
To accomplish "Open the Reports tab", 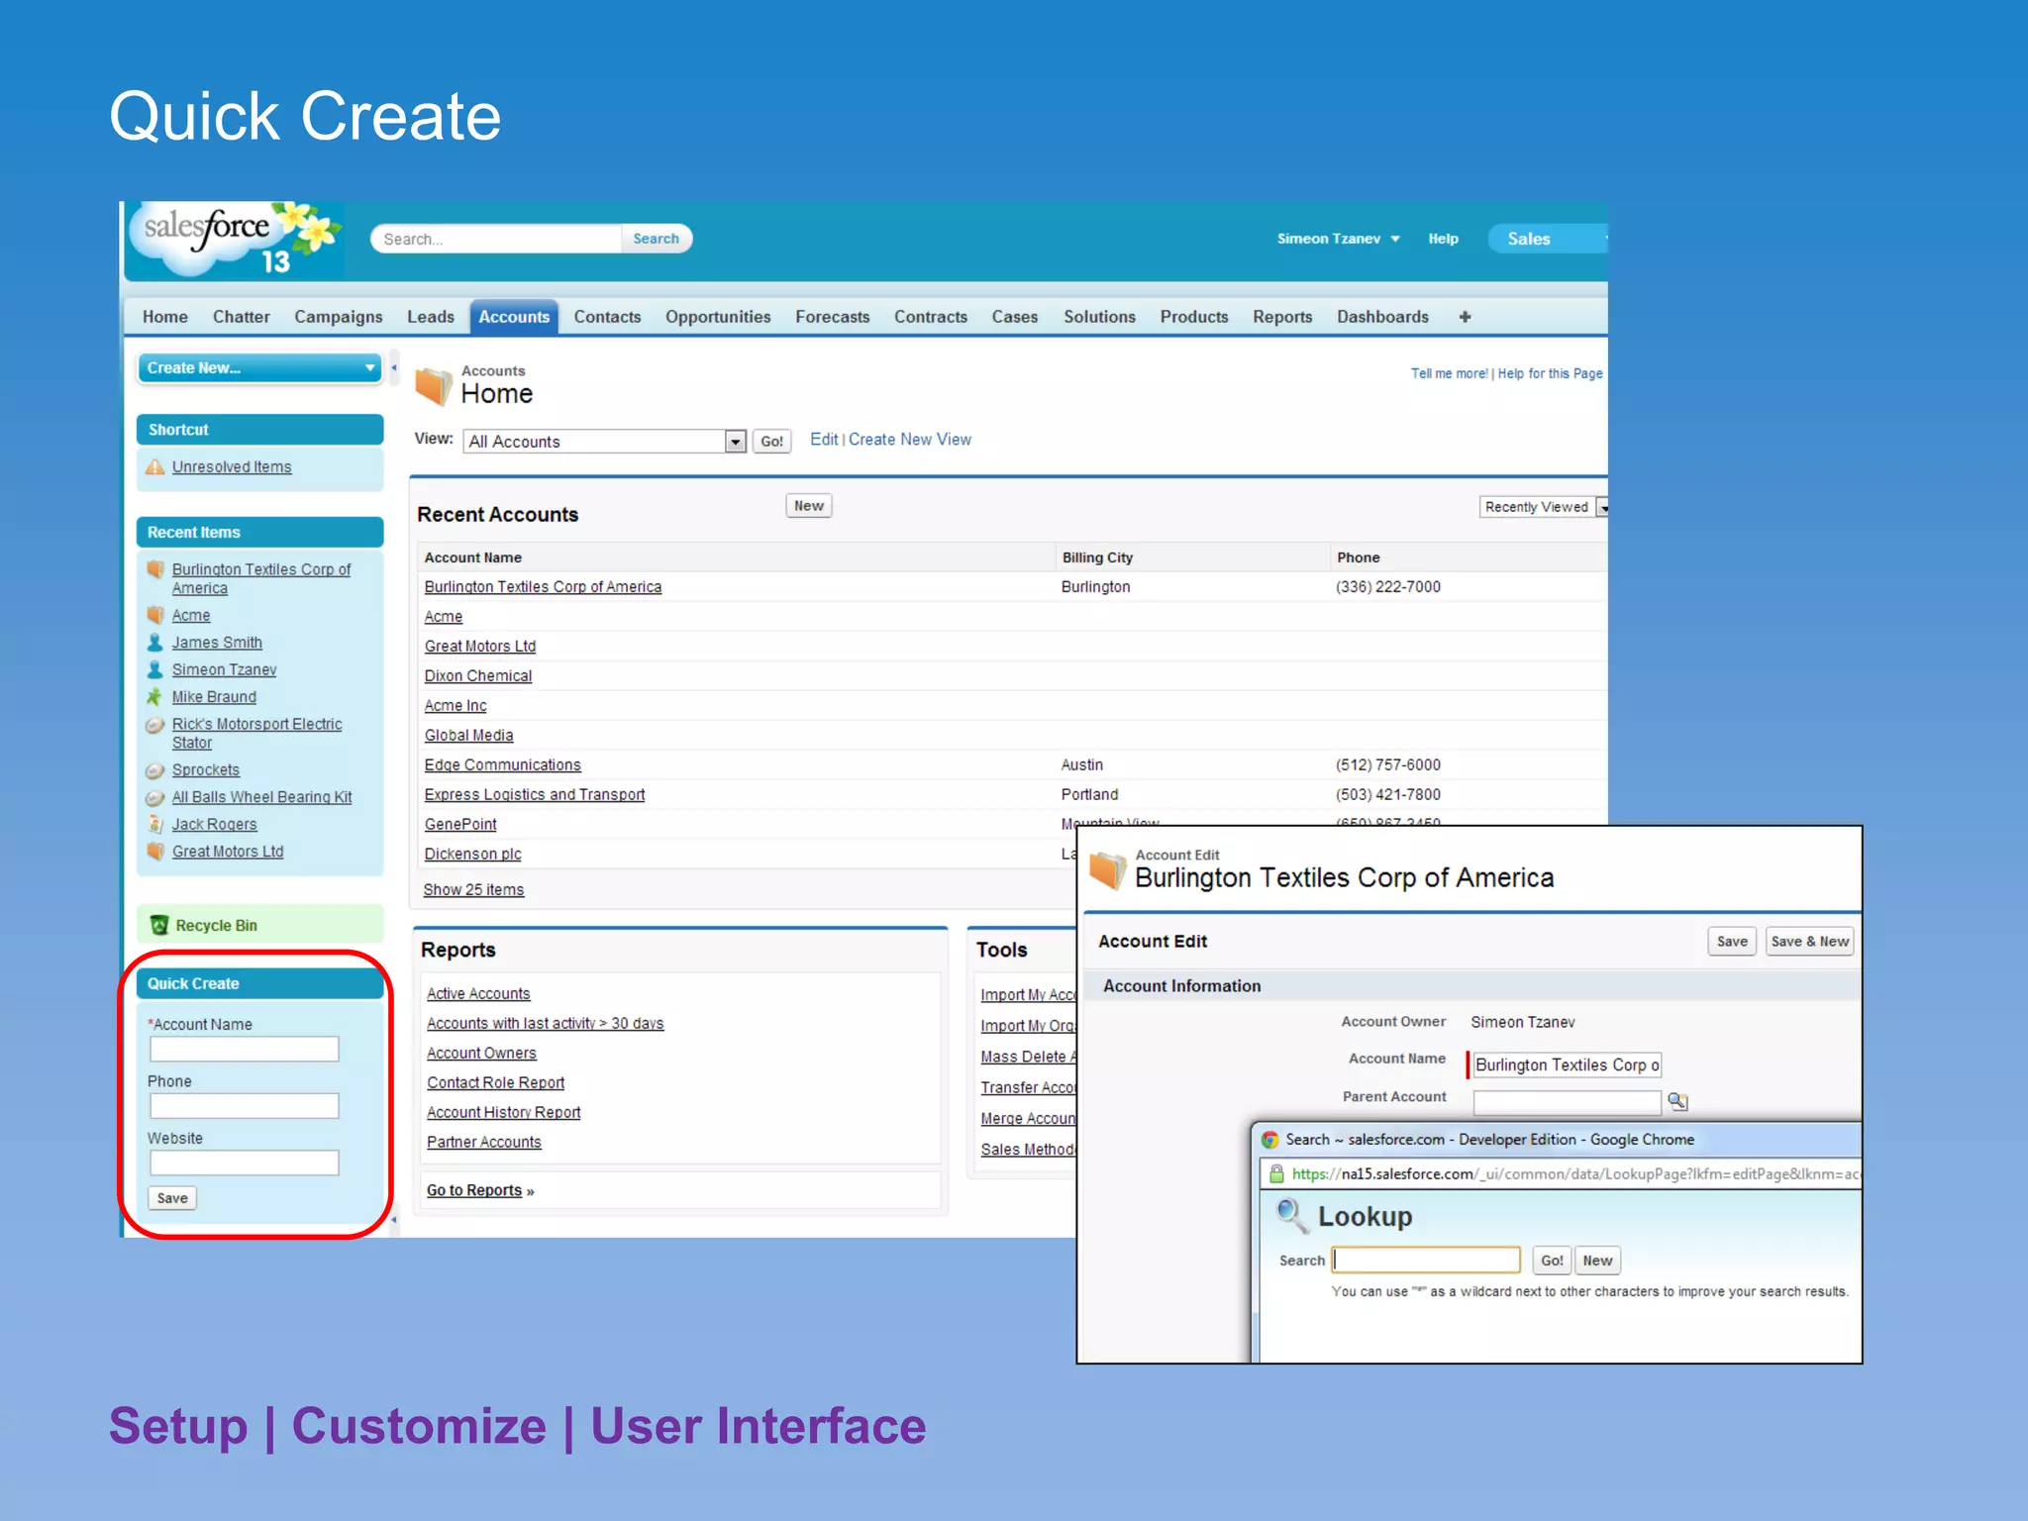I will point(1282,317).
